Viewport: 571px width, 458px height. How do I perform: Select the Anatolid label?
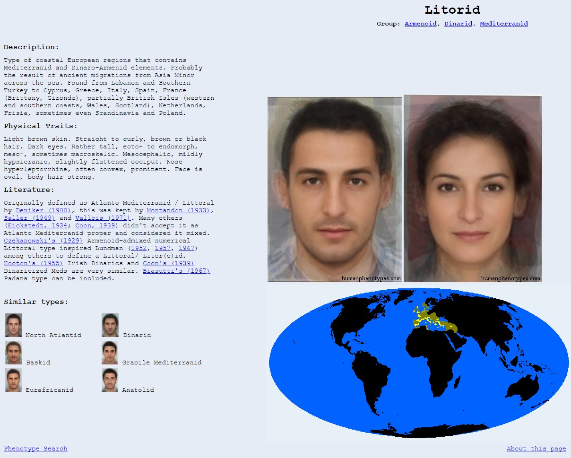(138, 390)
